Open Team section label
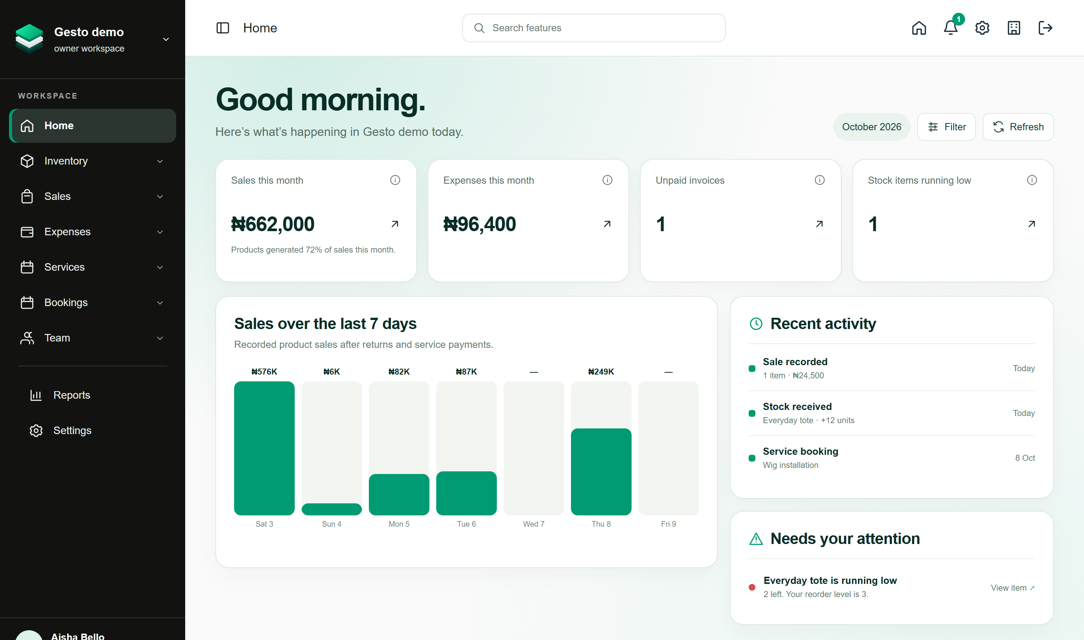The image size is (1084, 640). (57, 338)
